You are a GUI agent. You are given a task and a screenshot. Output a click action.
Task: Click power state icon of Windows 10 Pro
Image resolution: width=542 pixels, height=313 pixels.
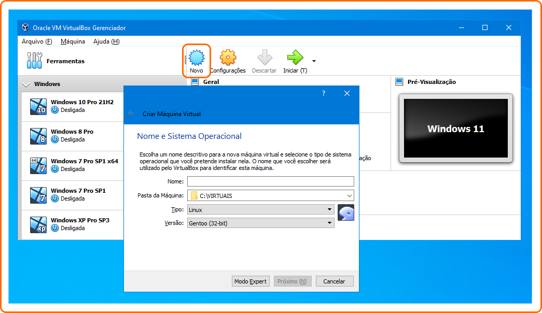click(x=54, y=110)
